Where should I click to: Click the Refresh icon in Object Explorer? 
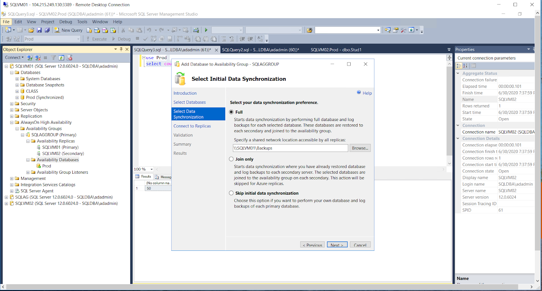click(61, 58)
